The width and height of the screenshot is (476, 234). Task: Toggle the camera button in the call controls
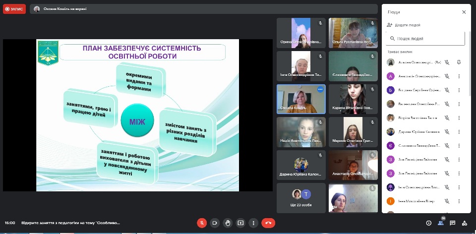[215, 223]
